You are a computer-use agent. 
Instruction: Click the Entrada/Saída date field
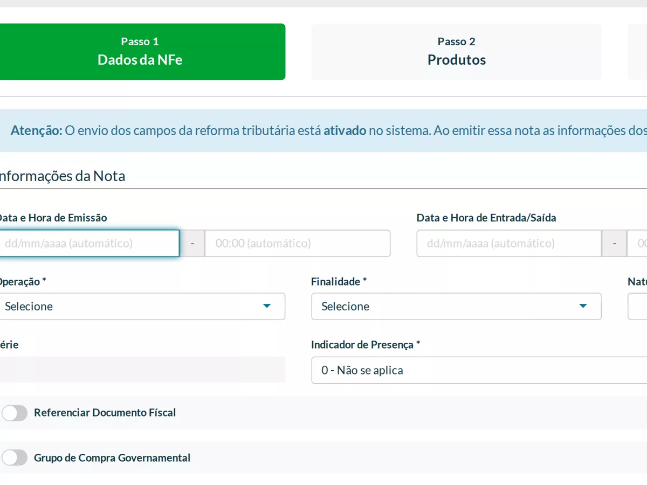pos(509,244)
